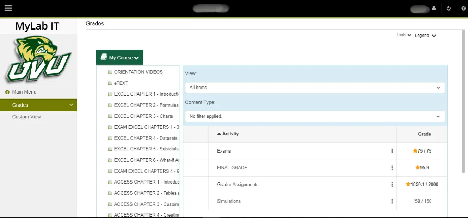The image size is (468, 218).
Task: Click the power sign-out icon
Action: 449,8
